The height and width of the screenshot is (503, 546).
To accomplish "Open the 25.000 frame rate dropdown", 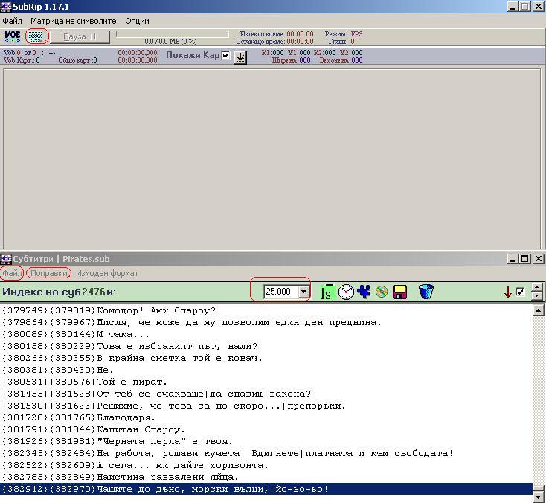I will [x=303, y=292].
